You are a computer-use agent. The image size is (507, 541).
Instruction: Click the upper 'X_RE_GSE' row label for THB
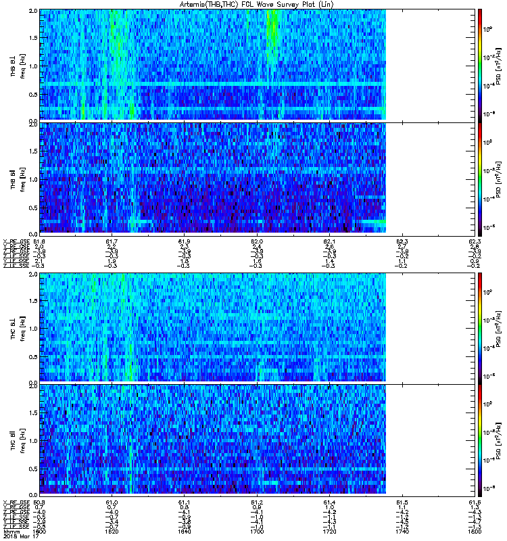pos(16,242)
